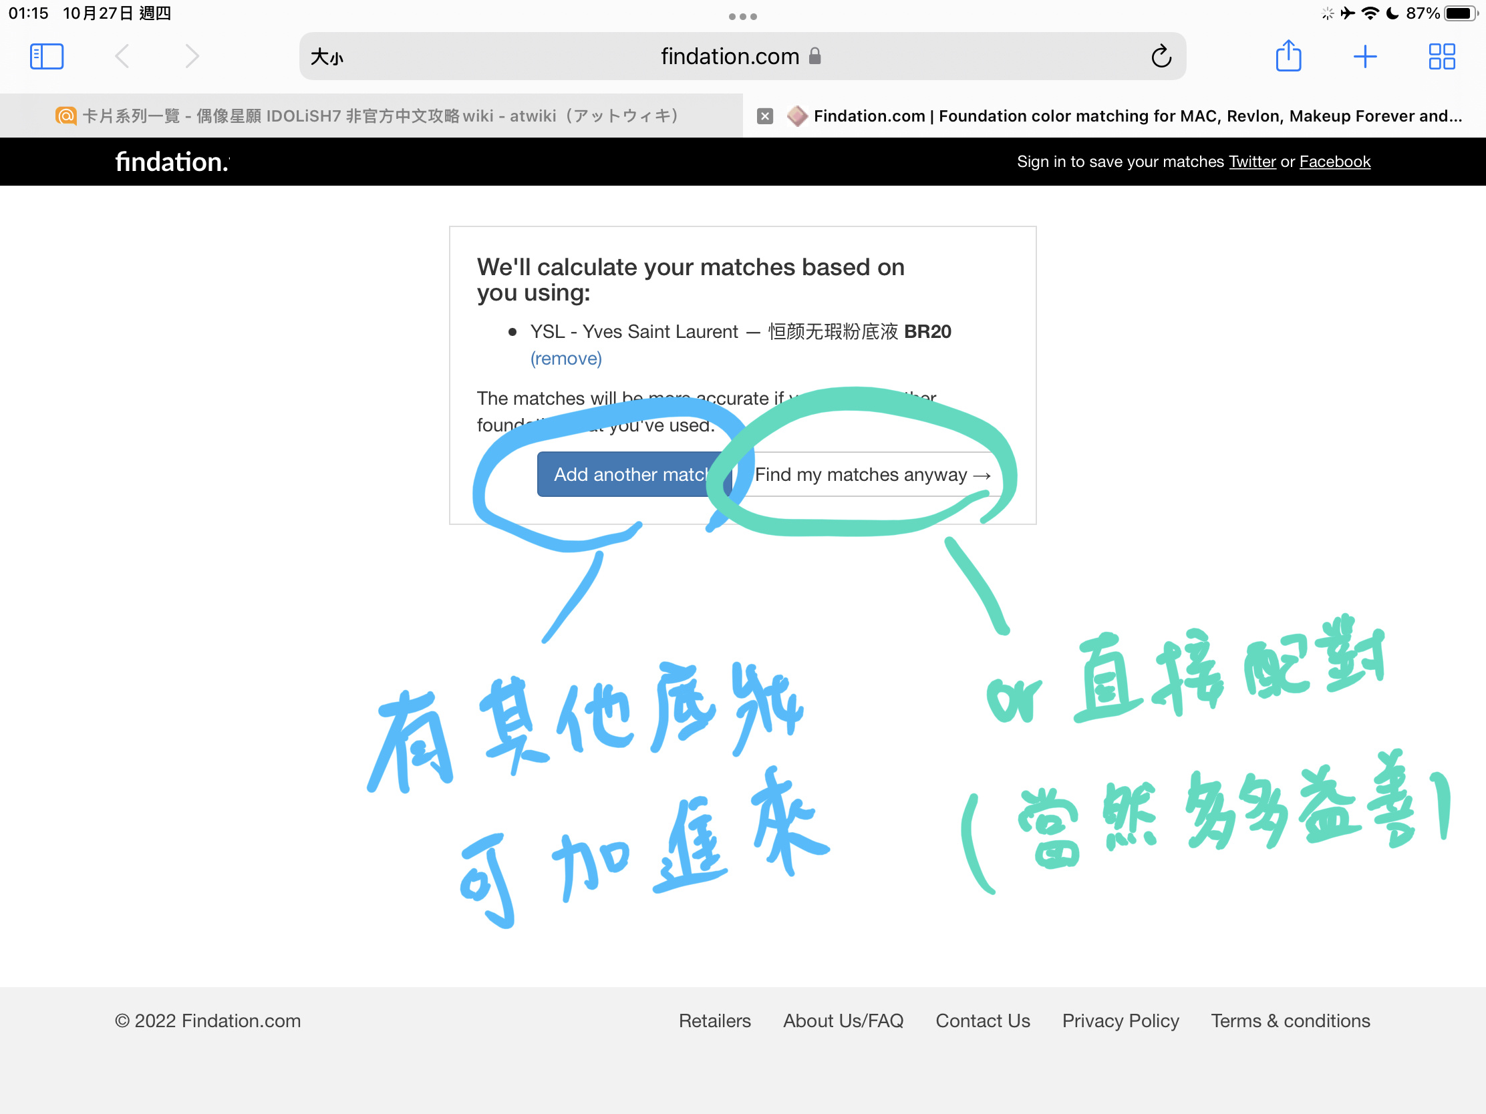The width and height of the screenshot is (1486, 1114).
Task: Select the '© 2022 Findation.com' footer text
Action: pos(208,1020)
